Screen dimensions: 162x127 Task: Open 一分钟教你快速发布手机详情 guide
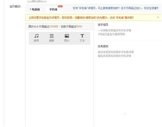114,31
